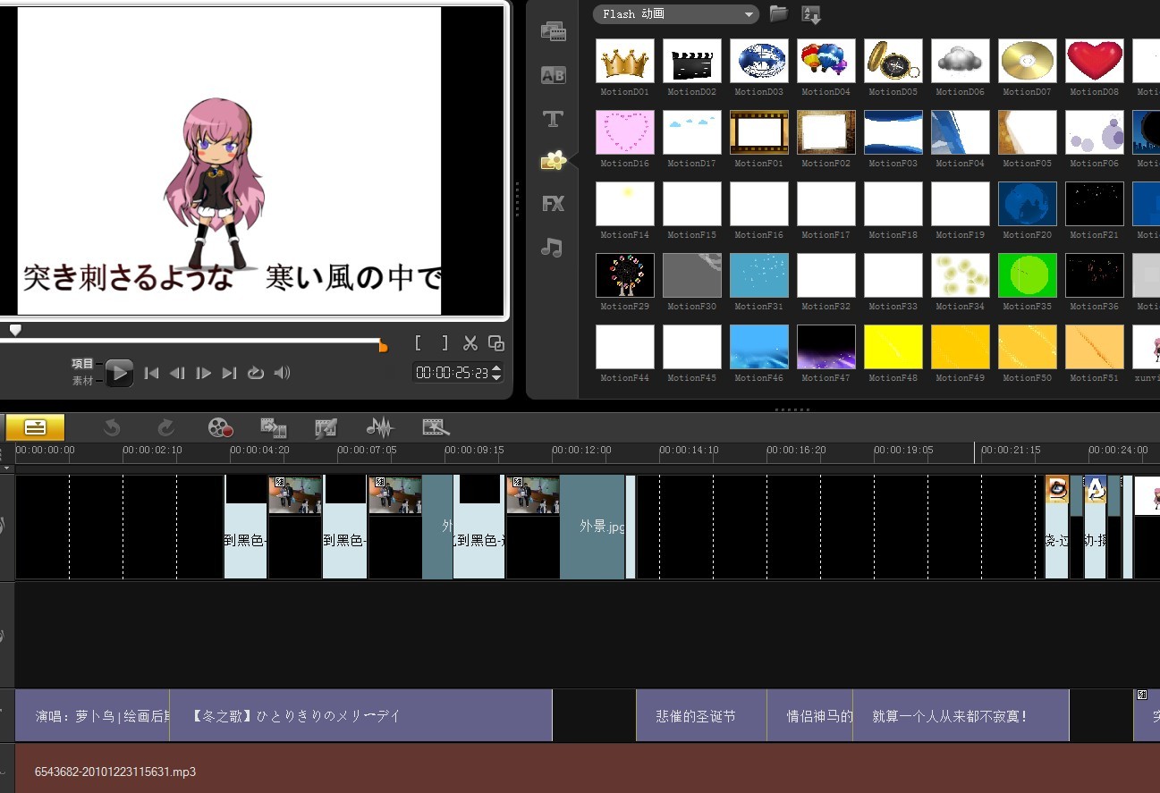Open the sound mixer waveform icon
This screenshot has width=1160, height=793.
pos(380,427)
